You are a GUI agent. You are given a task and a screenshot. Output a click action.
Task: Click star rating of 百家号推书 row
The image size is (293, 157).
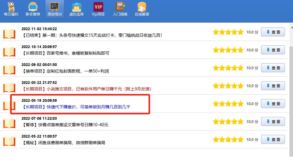(x=228, y=50)
